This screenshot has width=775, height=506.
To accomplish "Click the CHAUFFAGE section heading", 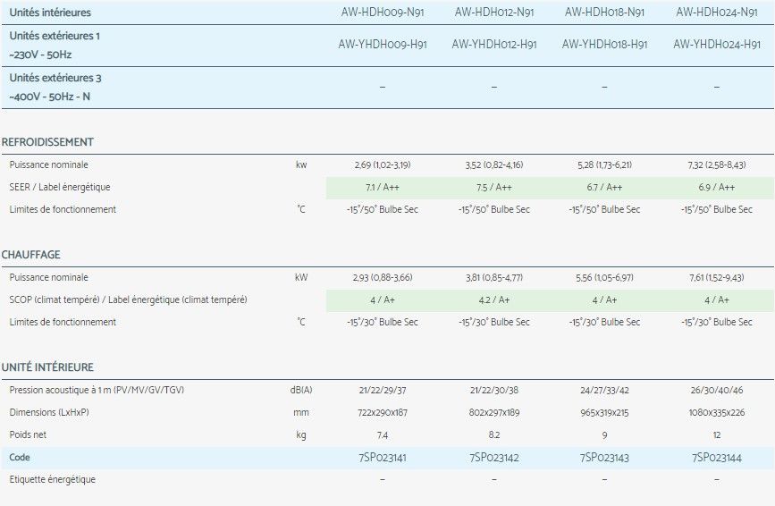I will (x=31, y=255).
